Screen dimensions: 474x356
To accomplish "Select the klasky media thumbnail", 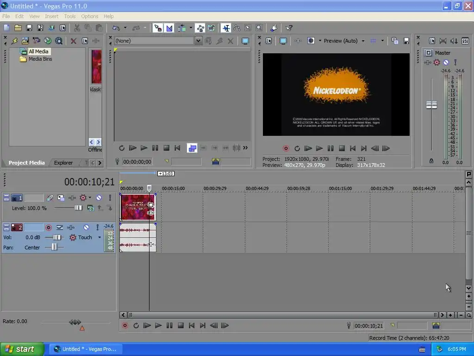I will point(96,67).
